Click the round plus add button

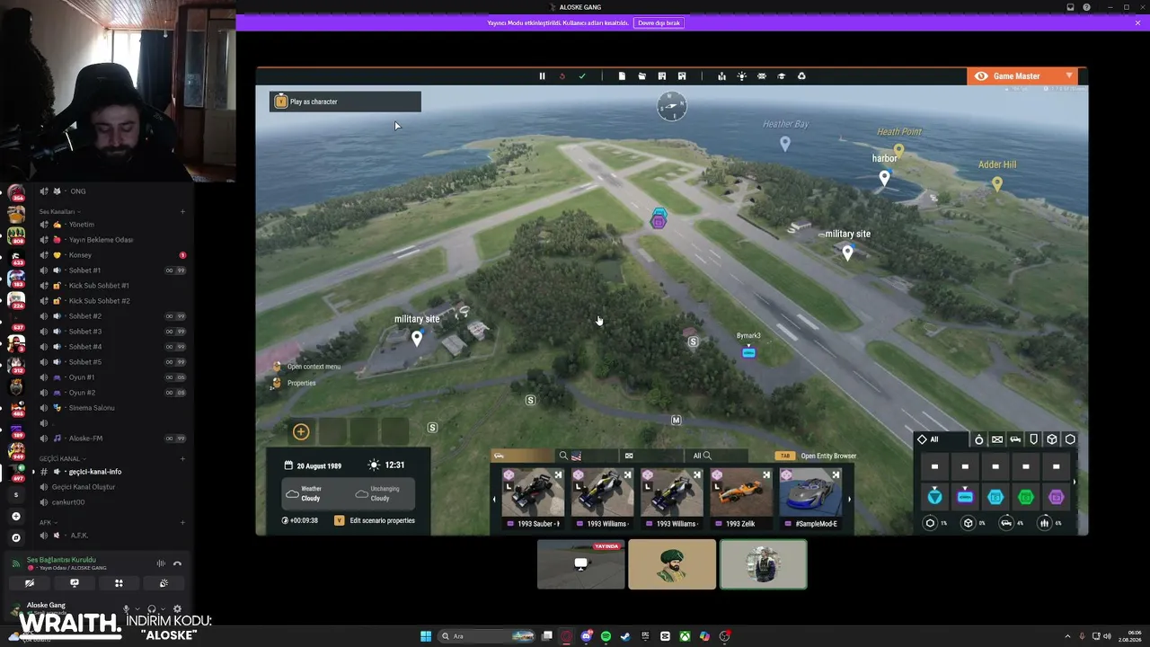tap(301, 432)
